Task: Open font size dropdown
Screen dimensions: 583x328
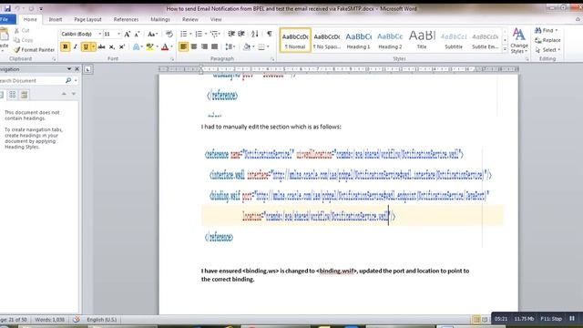Action: [x=118, y=35]
